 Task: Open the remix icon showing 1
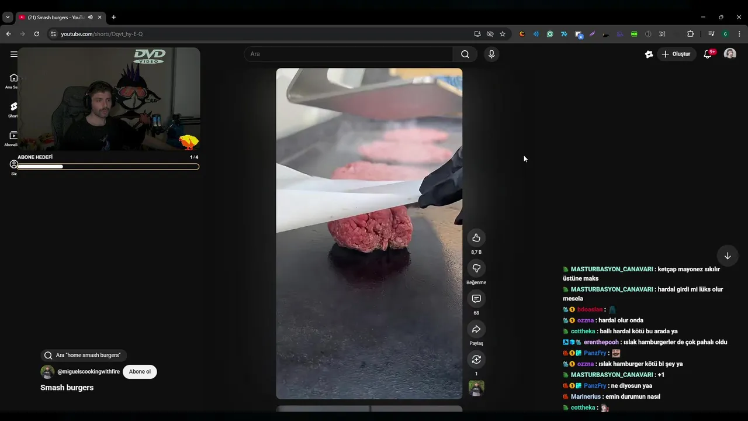(476, 359)
